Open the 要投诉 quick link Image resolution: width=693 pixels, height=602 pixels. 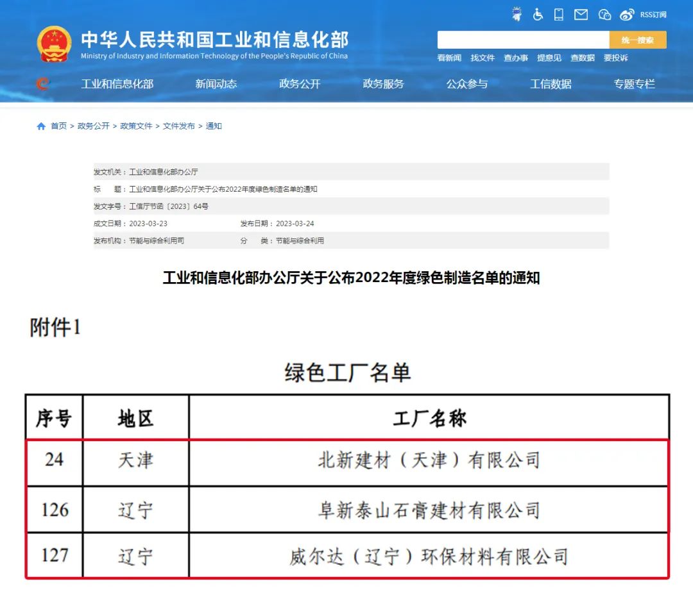(x=615, y=58)
